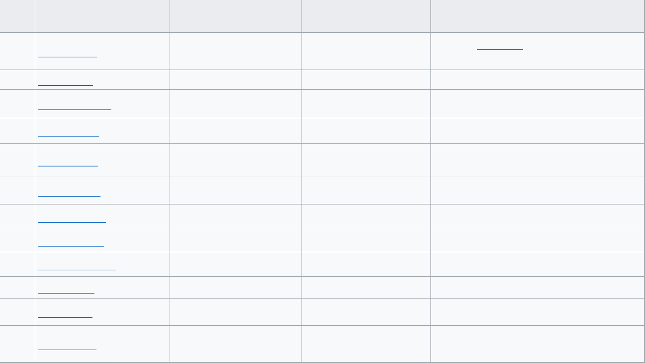The width and height of the screenshot is (645, 363).
Task: Click the link in the first row's last column
Action: coord(500,46)
